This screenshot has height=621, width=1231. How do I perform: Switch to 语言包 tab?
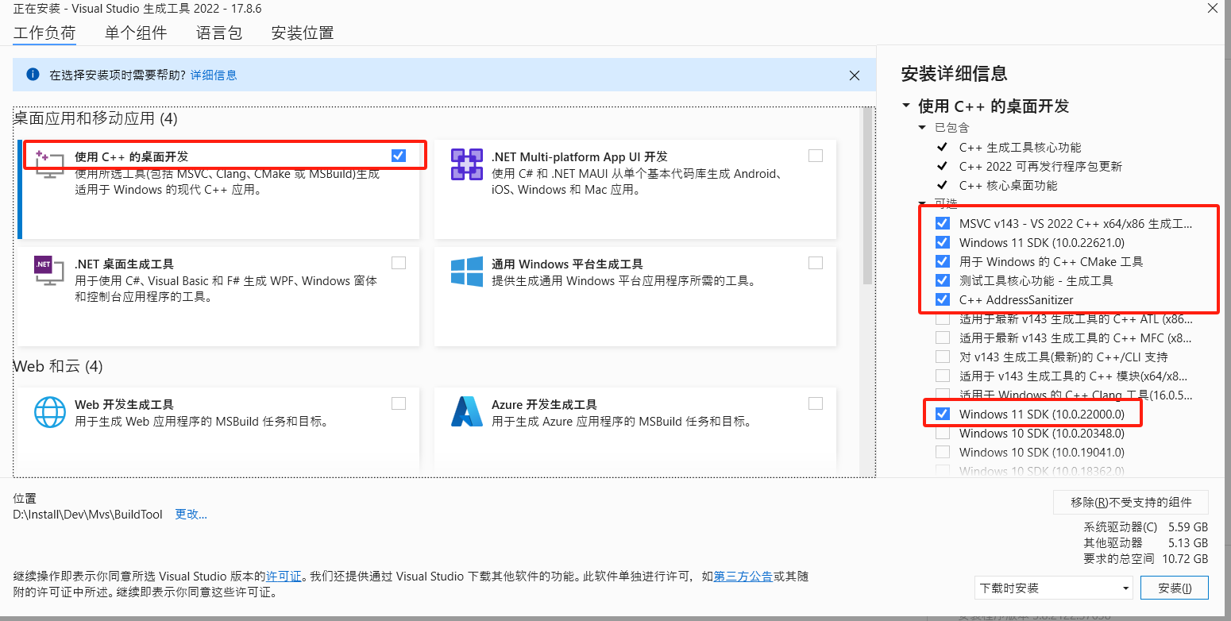[219, 33]
